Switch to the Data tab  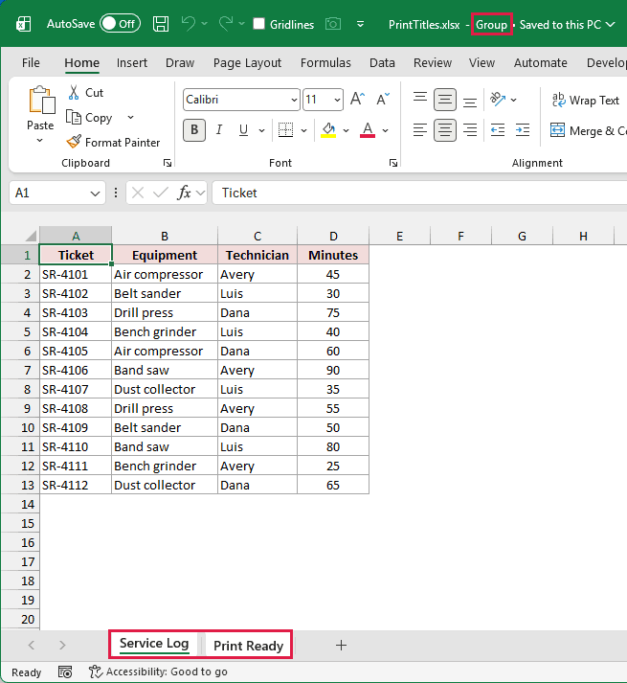point(382,62)
